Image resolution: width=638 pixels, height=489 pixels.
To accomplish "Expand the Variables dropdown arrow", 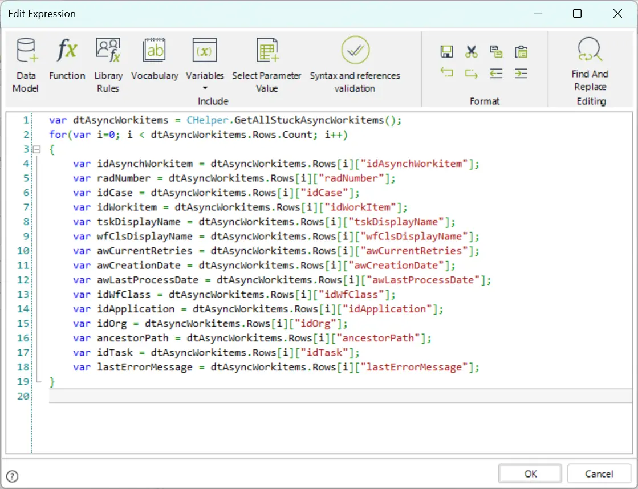I will point(205,88).
